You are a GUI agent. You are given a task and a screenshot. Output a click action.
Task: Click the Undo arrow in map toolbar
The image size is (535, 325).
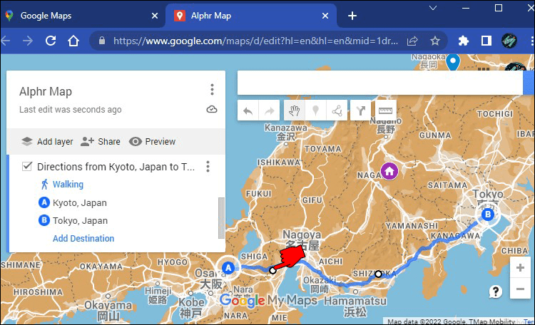pyautogui.click(x=248, y=110)
